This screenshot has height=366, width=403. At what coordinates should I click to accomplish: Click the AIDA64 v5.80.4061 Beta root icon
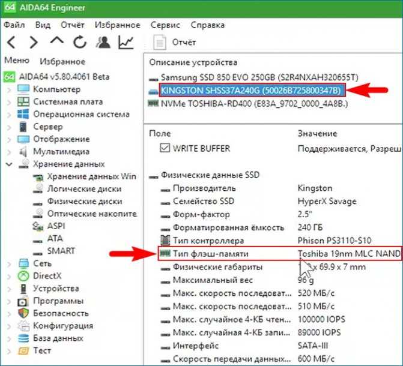[x=10, y=77]
